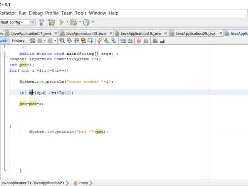This screenshot has height=186, width=248.
Task: Click Clean and Build Project icon
Action: pos(51,22)
